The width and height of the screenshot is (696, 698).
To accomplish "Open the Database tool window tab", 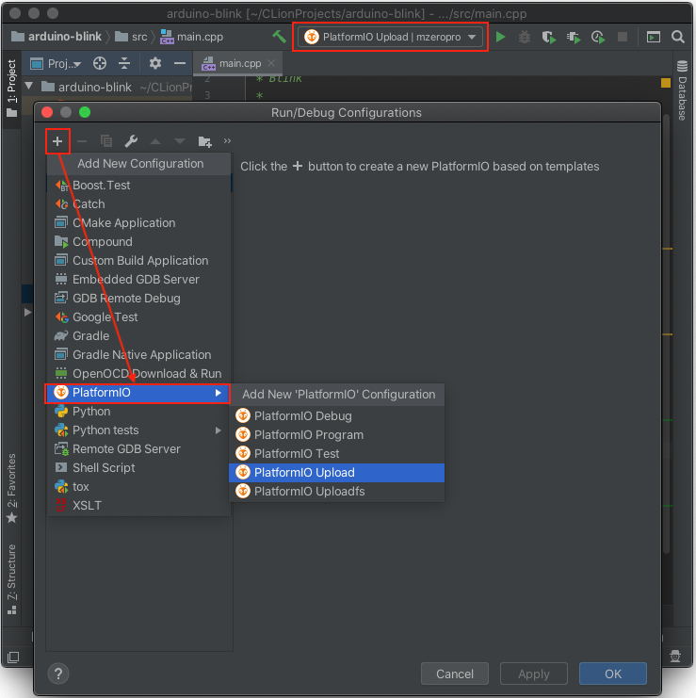I will tap(682, 90).
